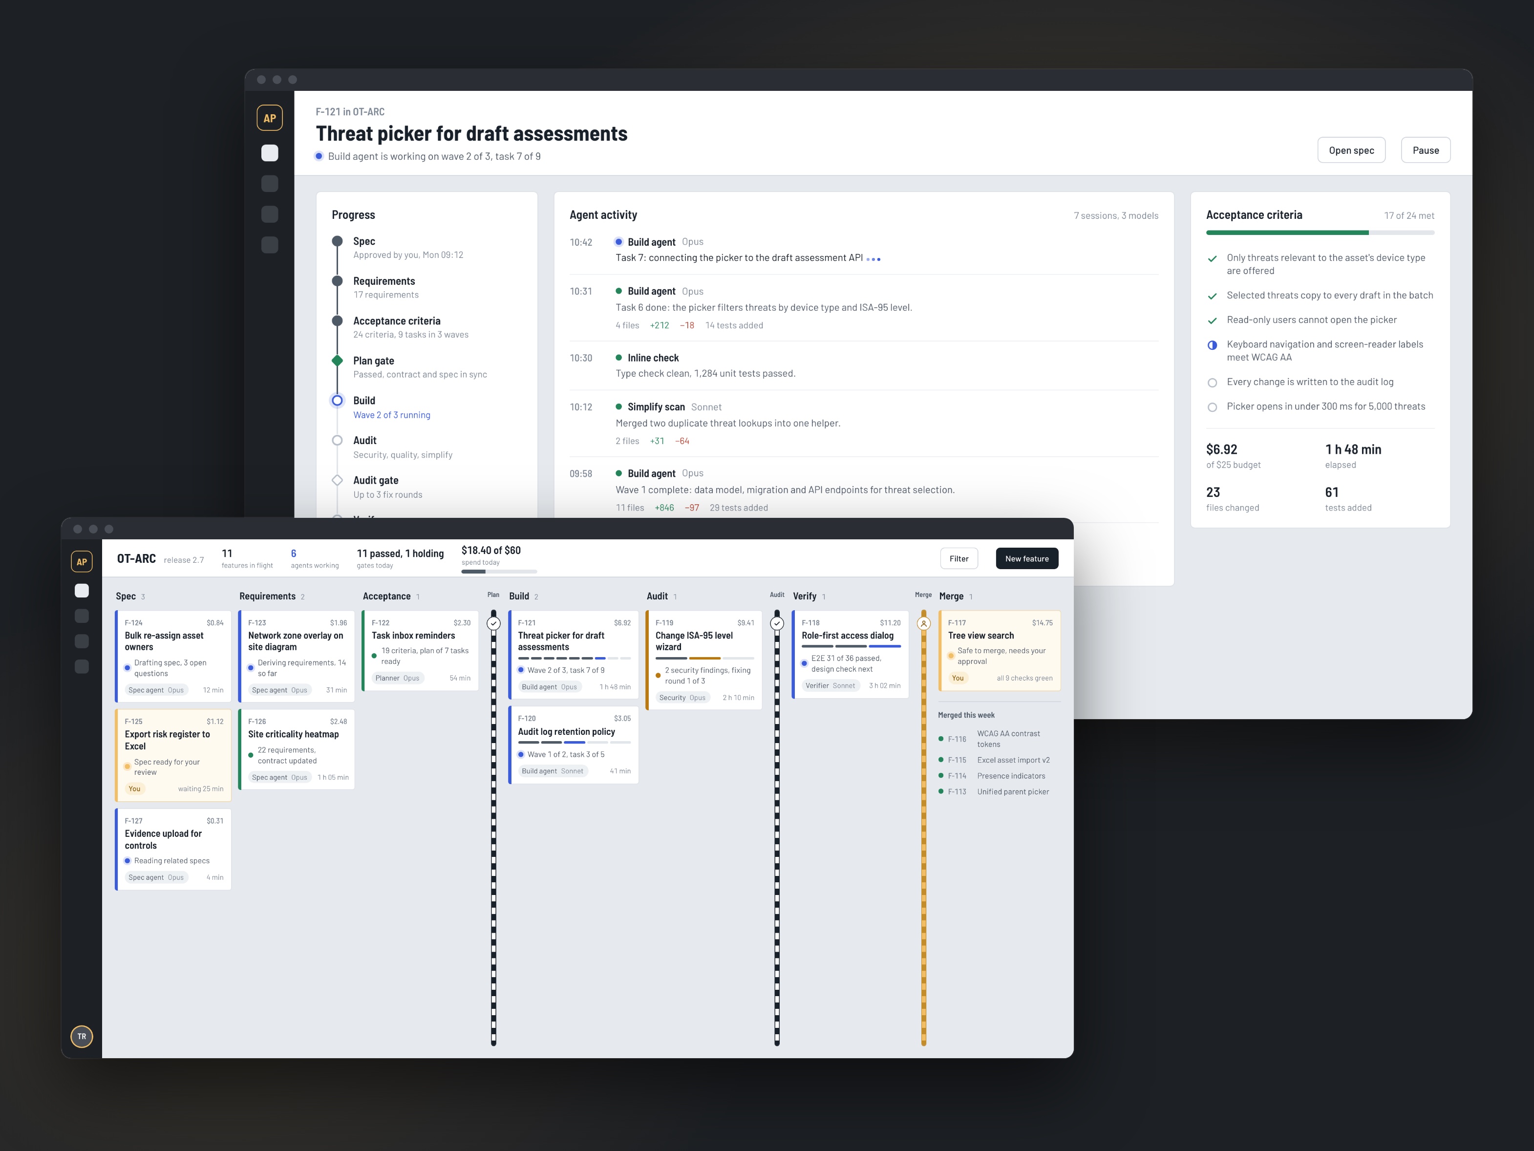Click the checkmark beside 'Read-only users cannot open the picker'
This screenshot has height=1151, width=1534.
[x=1212, y=320]
